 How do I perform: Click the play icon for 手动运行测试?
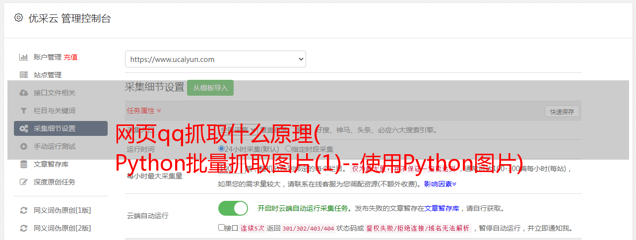click(23, 146)
